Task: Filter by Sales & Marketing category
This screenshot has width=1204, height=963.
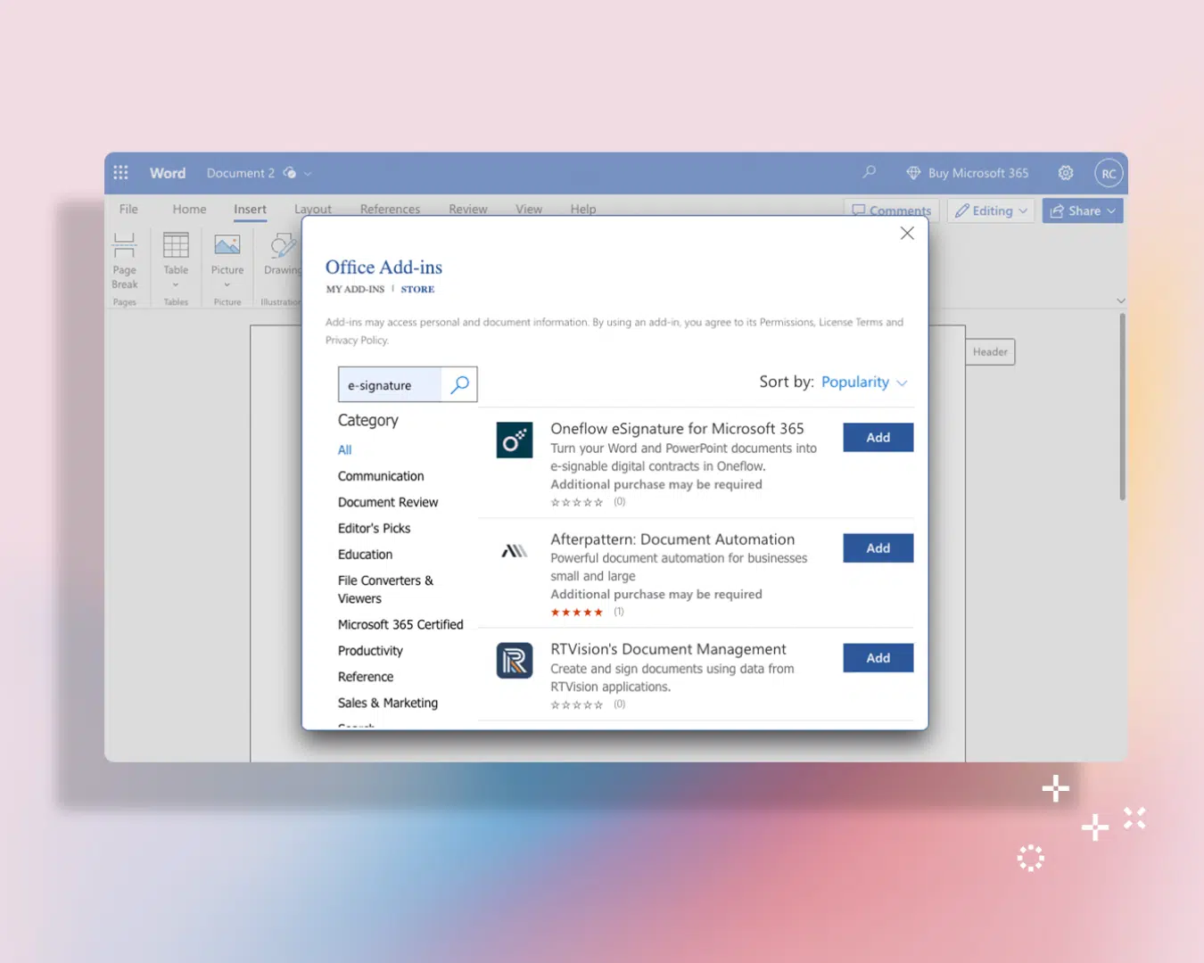Action: pos(388,703)
